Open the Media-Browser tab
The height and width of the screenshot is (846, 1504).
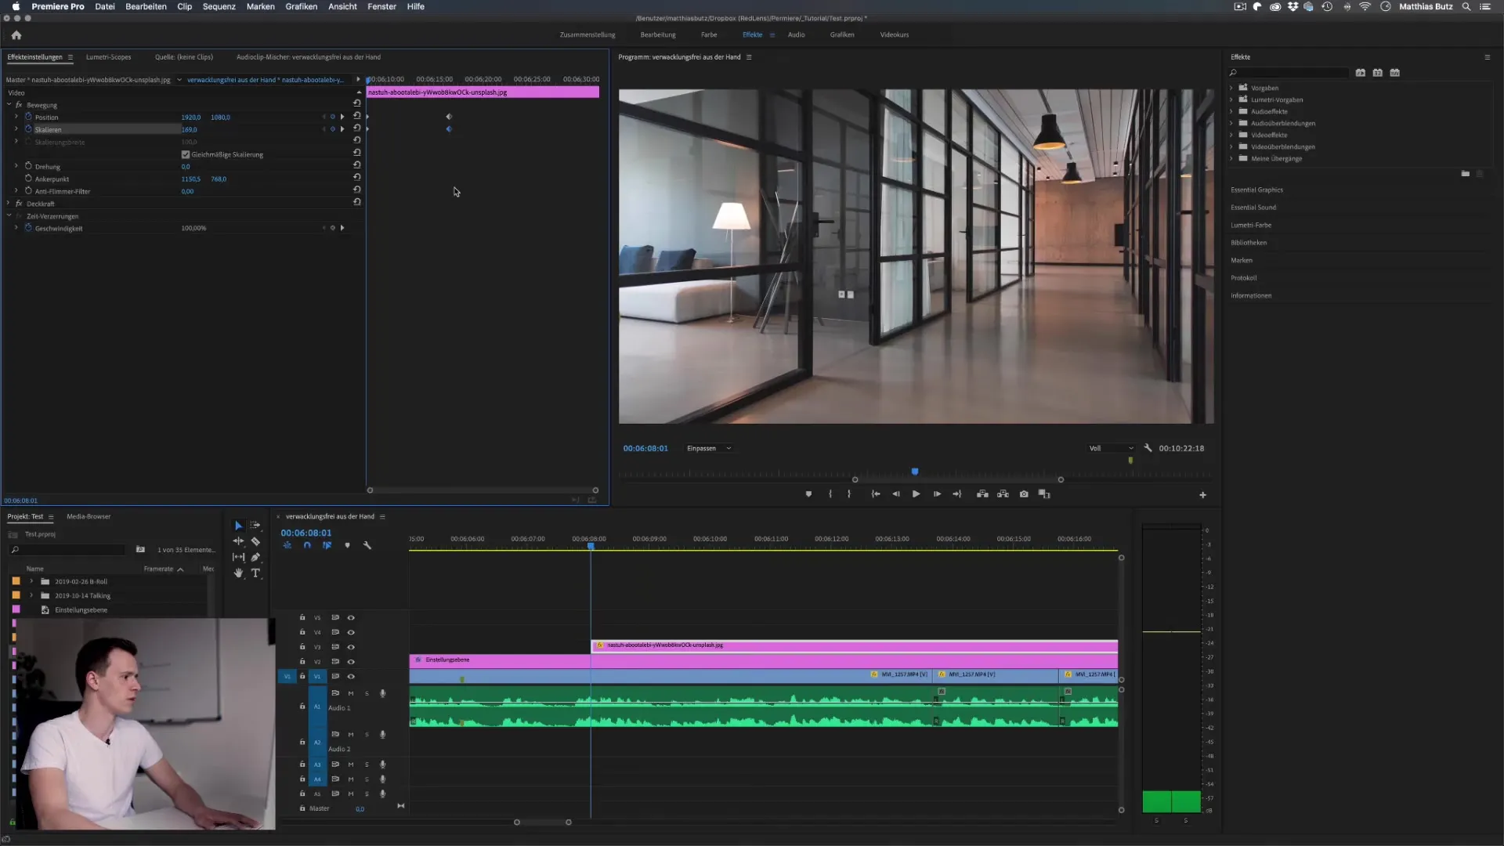[89, 516]
